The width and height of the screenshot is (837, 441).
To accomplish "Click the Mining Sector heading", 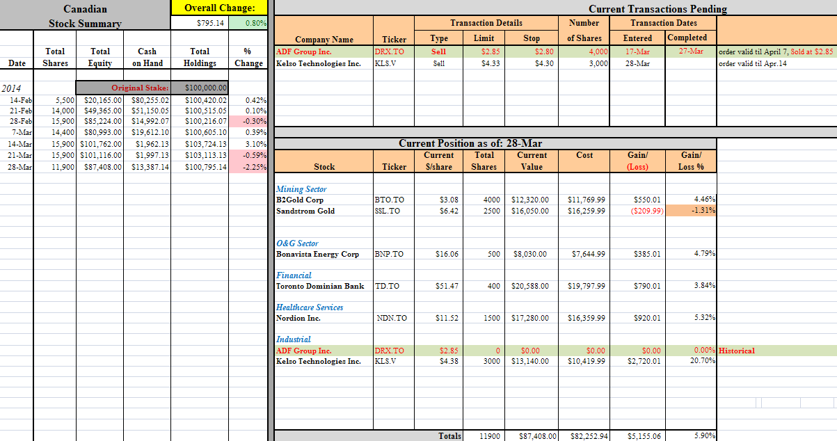I will [x=301, y=189].
